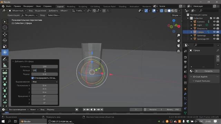Open the Файл menu
Screen dimensions: 221x124
coord(9,6)
